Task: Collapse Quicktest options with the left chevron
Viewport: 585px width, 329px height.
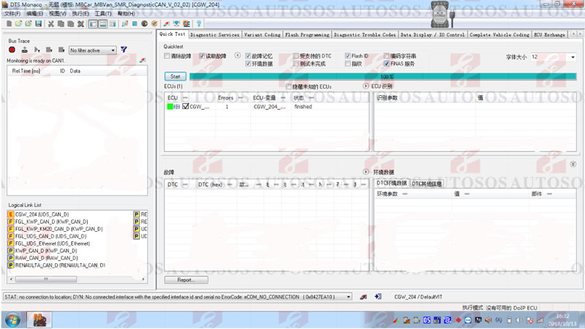Action: point(237,56)
